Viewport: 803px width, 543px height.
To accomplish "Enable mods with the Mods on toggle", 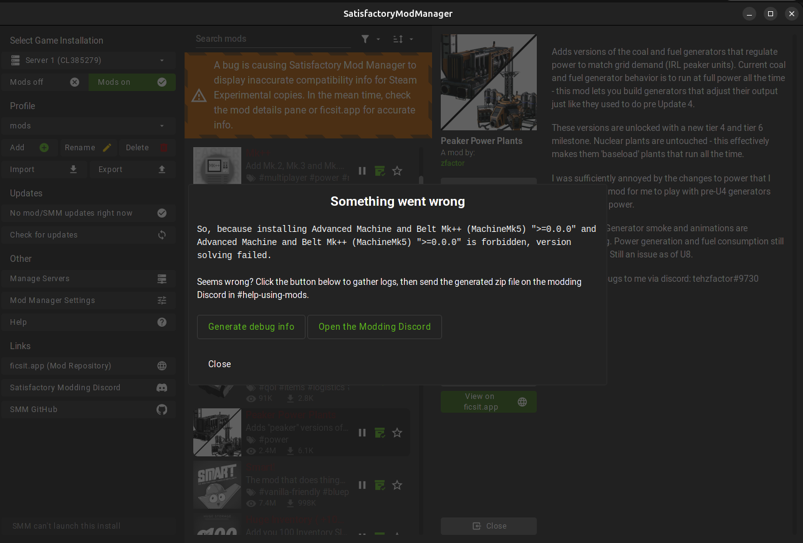I will pos(132,82).
